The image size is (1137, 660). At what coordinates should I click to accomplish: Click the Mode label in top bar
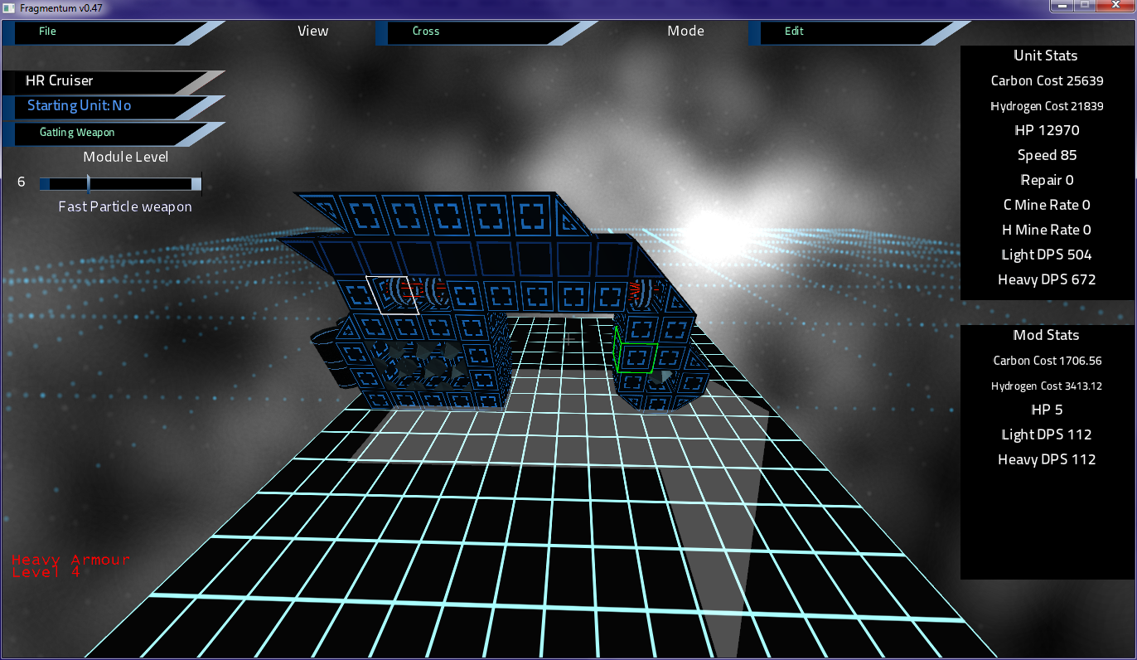686,32
